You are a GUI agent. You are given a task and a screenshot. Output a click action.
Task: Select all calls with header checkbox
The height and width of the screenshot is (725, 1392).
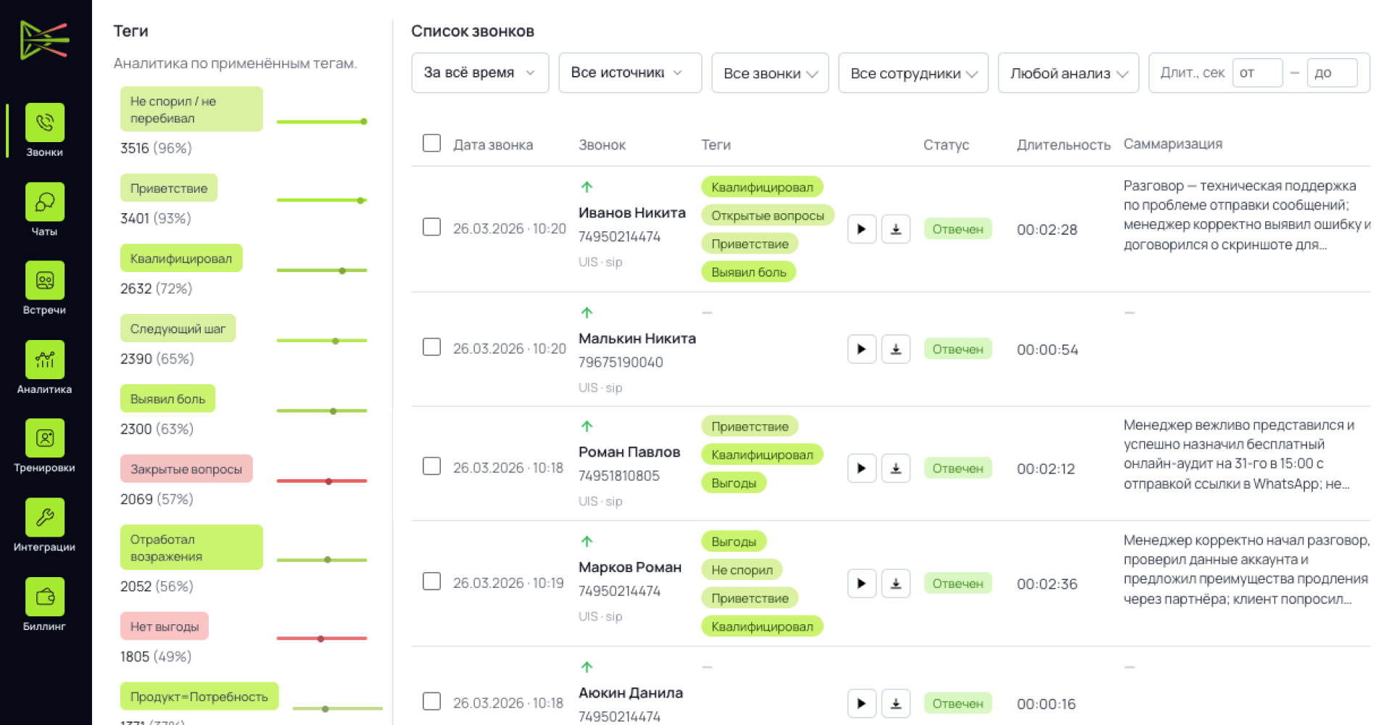click(431, 143)
